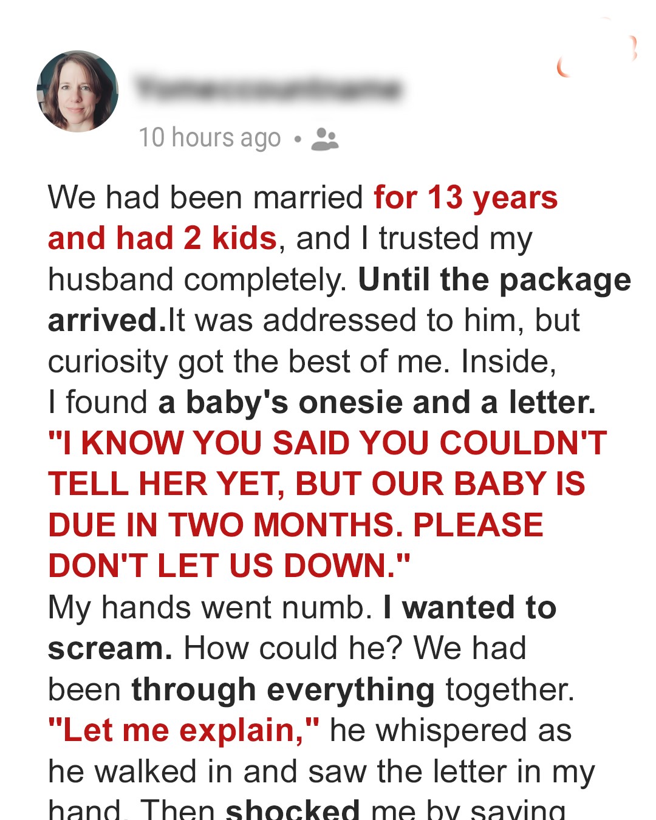The image size is (656, 820).
Task: Click the red "for 13 years" text
Action: click(x=465, y=198)
